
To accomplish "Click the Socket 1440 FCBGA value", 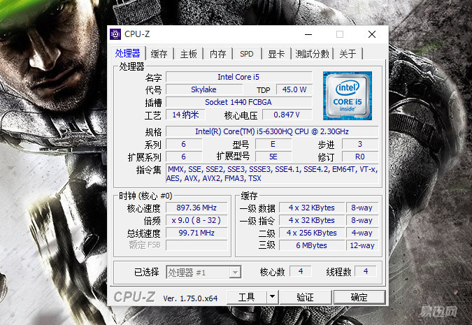I will [238, 102].
